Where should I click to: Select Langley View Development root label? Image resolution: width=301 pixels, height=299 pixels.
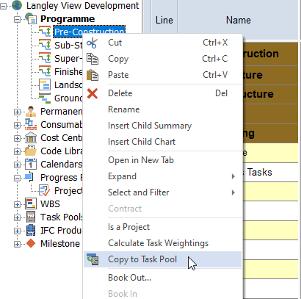83,6
